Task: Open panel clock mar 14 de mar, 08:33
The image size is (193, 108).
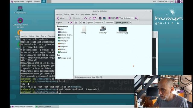Action: 161,1
